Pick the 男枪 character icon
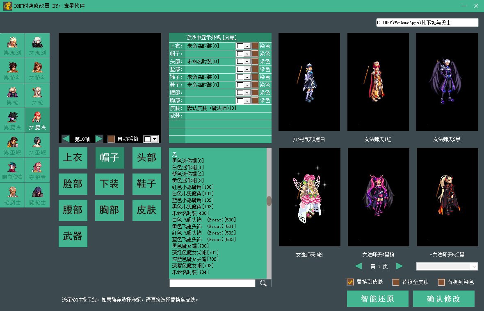484x311 pixels. pos(12,95)
